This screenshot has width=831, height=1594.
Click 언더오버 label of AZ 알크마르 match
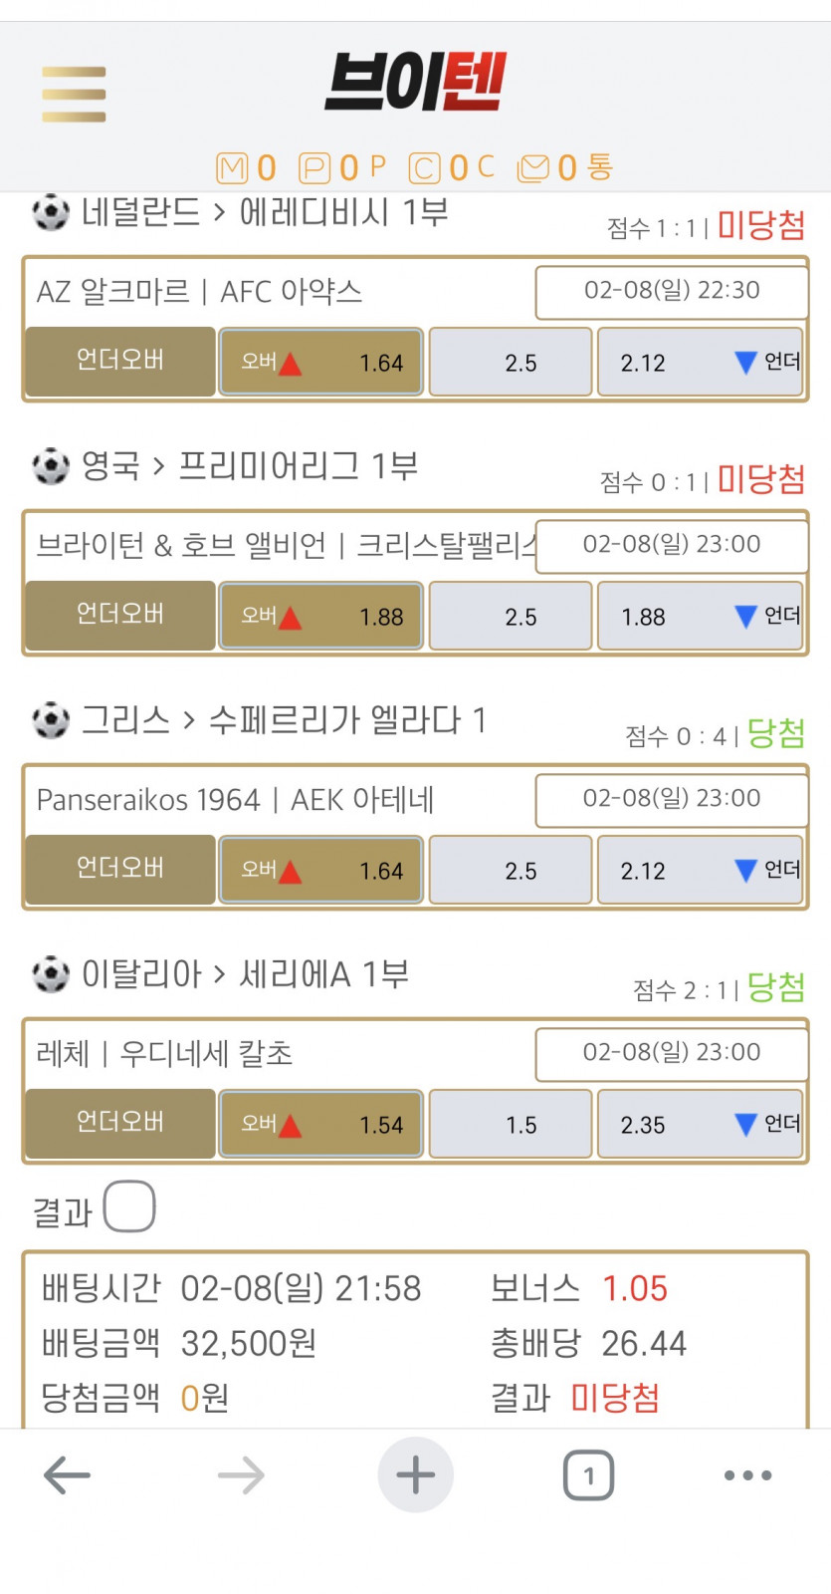pyautogui.click(x=120, y=361)
